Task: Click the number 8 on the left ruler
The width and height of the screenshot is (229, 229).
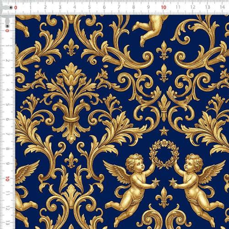Action: coord(7,149)
